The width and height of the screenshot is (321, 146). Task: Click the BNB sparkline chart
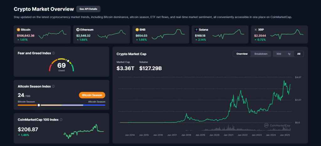(168, 34)
